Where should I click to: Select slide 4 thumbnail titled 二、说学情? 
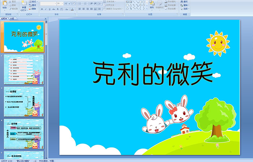(x=24, y=134)
